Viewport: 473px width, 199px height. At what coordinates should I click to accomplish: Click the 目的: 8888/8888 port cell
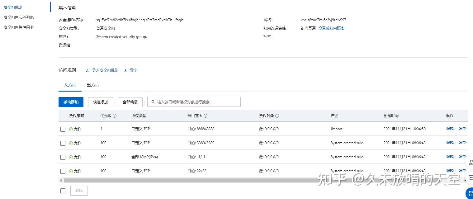tap(201, 129)
